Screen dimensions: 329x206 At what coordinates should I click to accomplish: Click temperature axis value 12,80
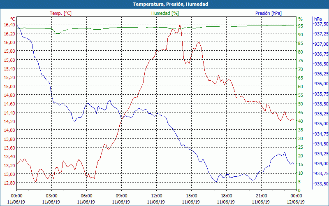pos(9,183)
